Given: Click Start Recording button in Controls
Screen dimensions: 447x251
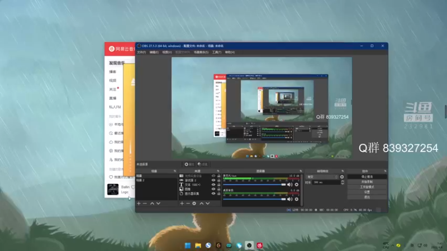Looking at the screenshot, I should (x=367, y=182).
